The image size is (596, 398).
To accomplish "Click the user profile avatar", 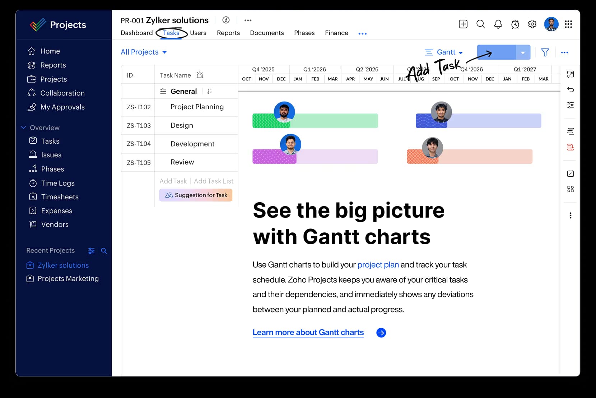I will [x=551, y=24].
